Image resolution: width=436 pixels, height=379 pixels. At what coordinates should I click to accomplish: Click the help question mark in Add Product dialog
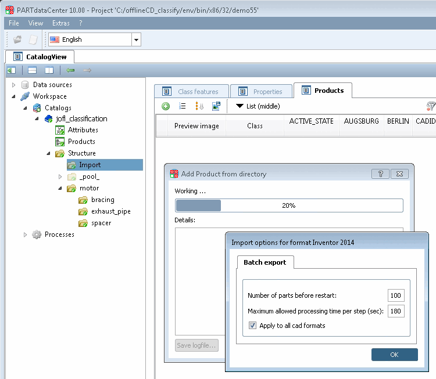click(x=380, y=174)
